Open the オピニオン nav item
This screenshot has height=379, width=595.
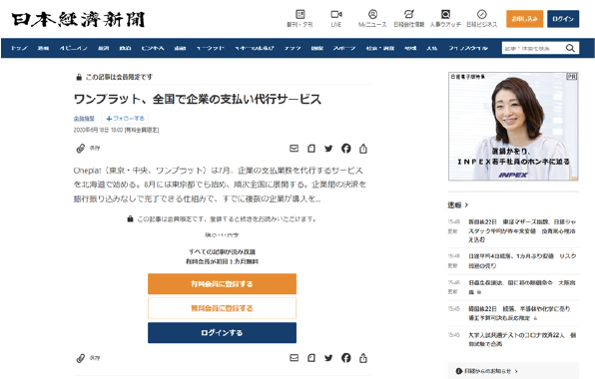point(73,48)
